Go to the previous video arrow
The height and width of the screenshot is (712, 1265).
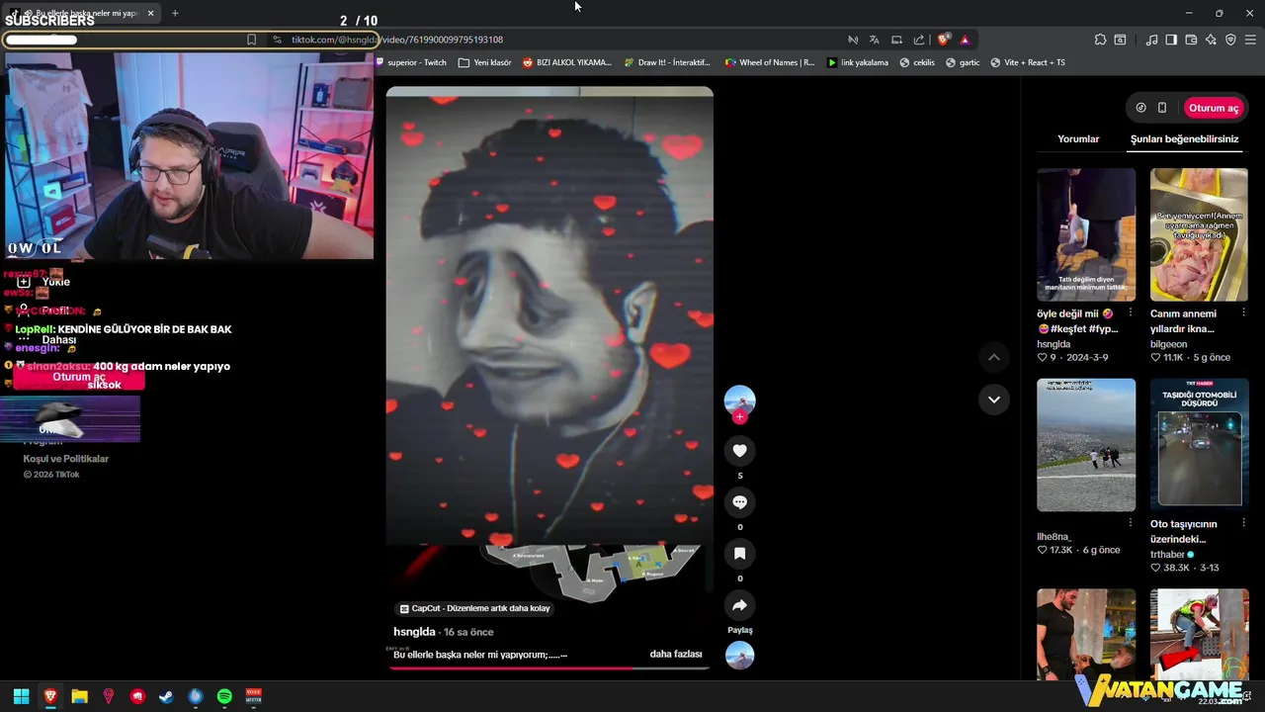point(994,357)
